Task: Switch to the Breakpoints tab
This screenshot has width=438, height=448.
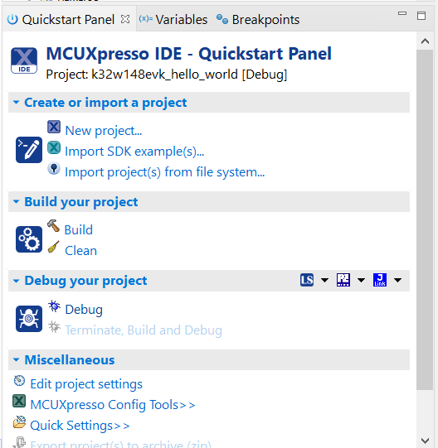Action: (x=258, y=19)
